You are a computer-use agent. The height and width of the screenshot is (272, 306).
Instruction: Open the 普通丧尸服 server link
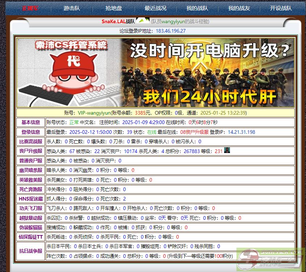pyautogui.click(x=31, y=161)
